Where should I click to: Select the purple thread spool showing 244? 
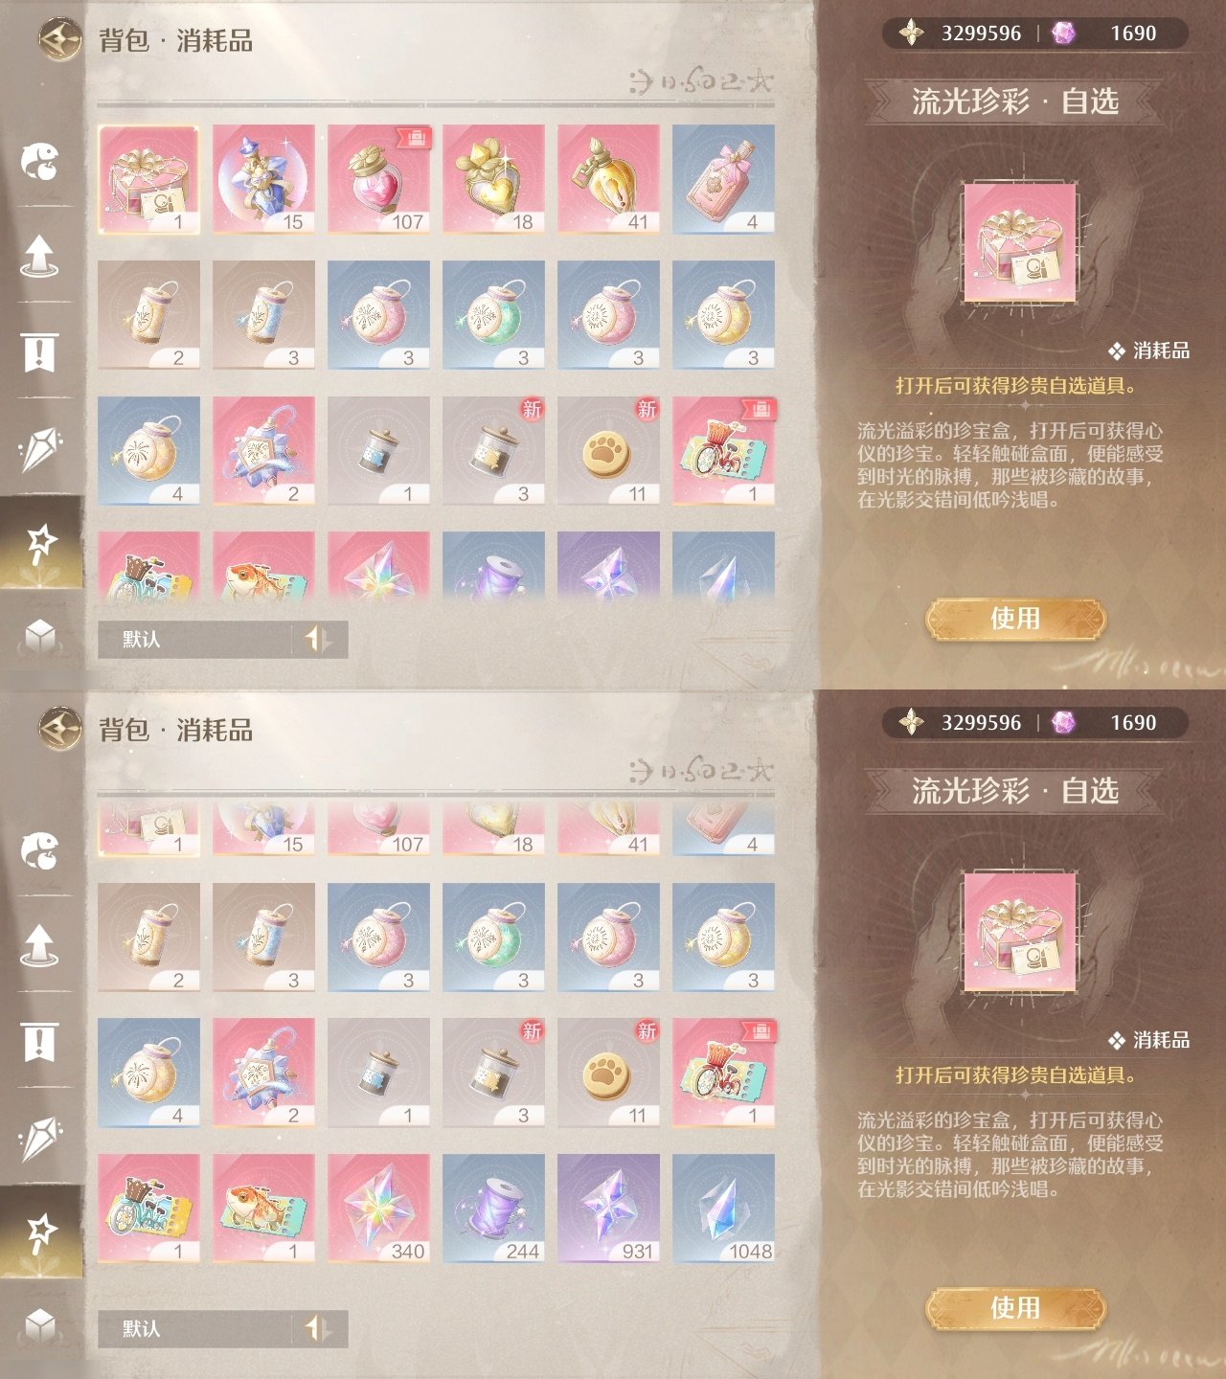point(494,1209)
